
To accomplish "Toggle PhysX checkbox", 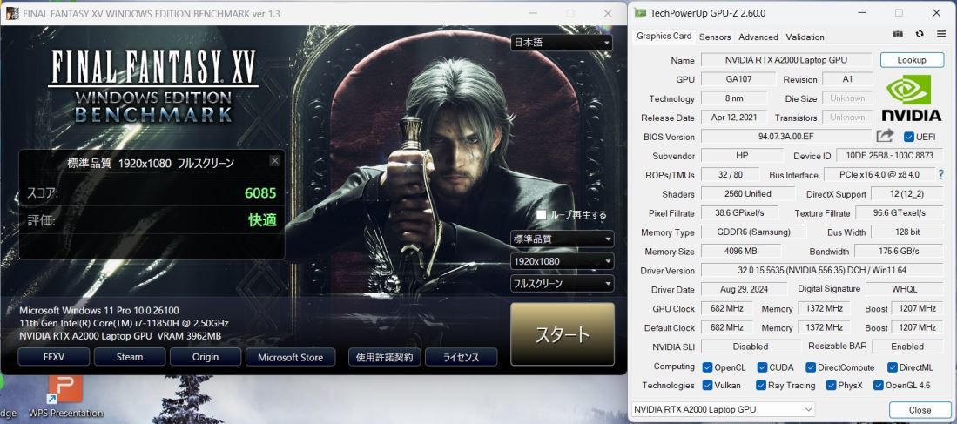I will (x=832, y=385).
